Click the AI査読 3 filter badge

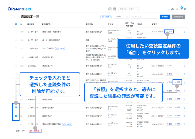(106, 17)
